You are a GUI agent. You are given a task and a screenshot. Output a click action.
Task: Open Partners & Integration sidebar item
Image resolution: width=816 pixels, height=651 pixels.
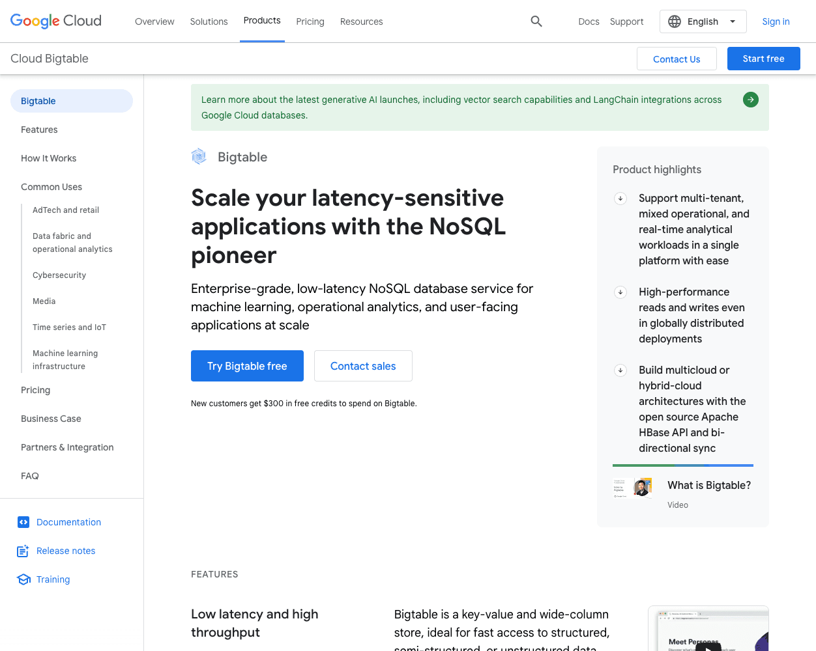coord(67,447)
